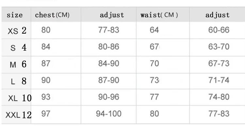This screenshot has width=245, height=129.
Task: Select the M 6 size row label
Action: pyautogui.click(x=18, y=64)
